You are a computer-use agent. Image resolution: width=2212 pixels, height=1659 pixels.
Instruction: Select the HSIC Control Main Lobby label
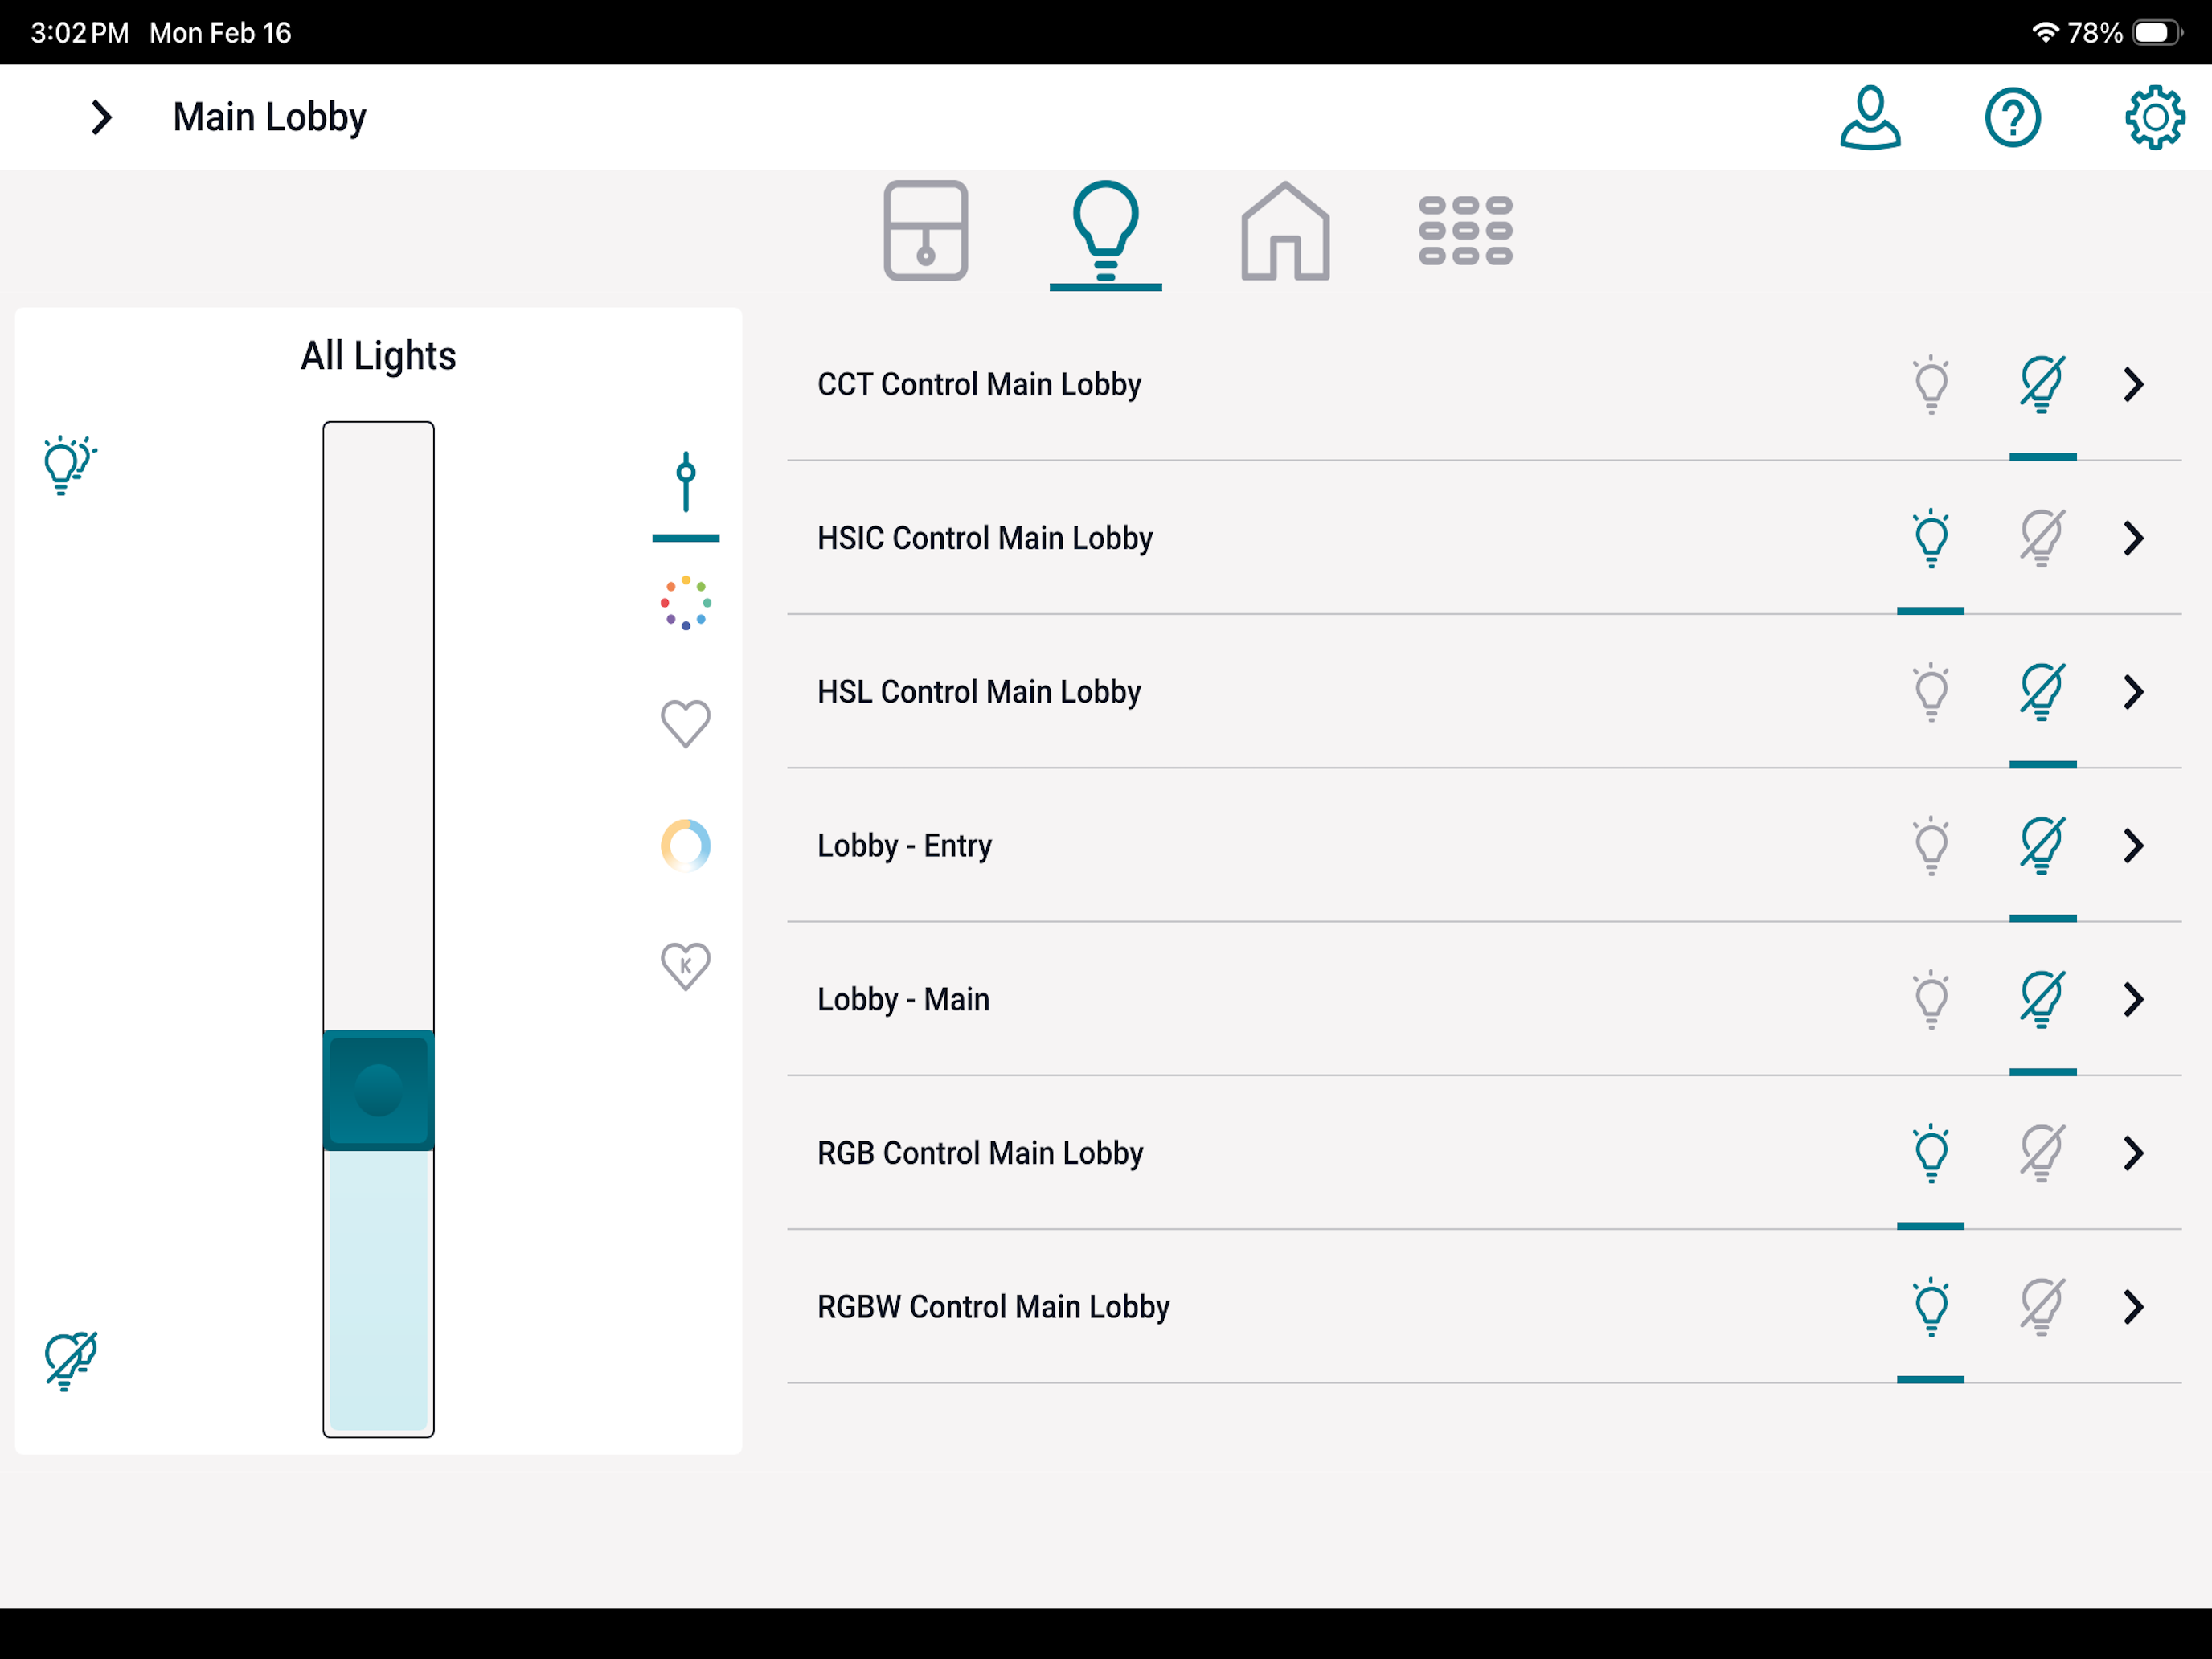985,539
